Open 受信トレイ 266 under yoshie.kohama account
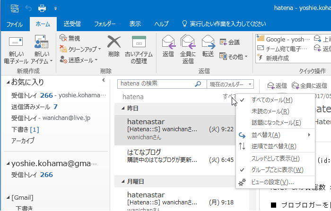This screenshot has height=211, width=331. coord(32,175)
